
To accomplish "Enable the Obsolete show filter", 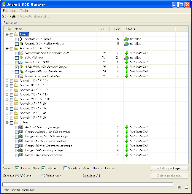I will coord(65,168).
